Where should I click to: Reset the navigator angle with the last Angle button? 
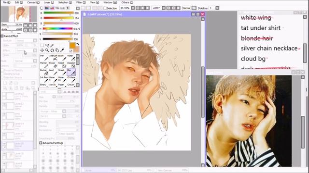click(35, 30)
